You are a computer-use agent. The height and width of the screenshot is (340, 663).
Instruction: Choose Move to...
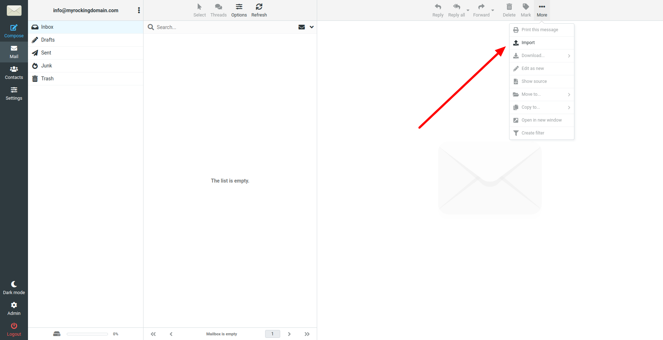pos(542,94)
